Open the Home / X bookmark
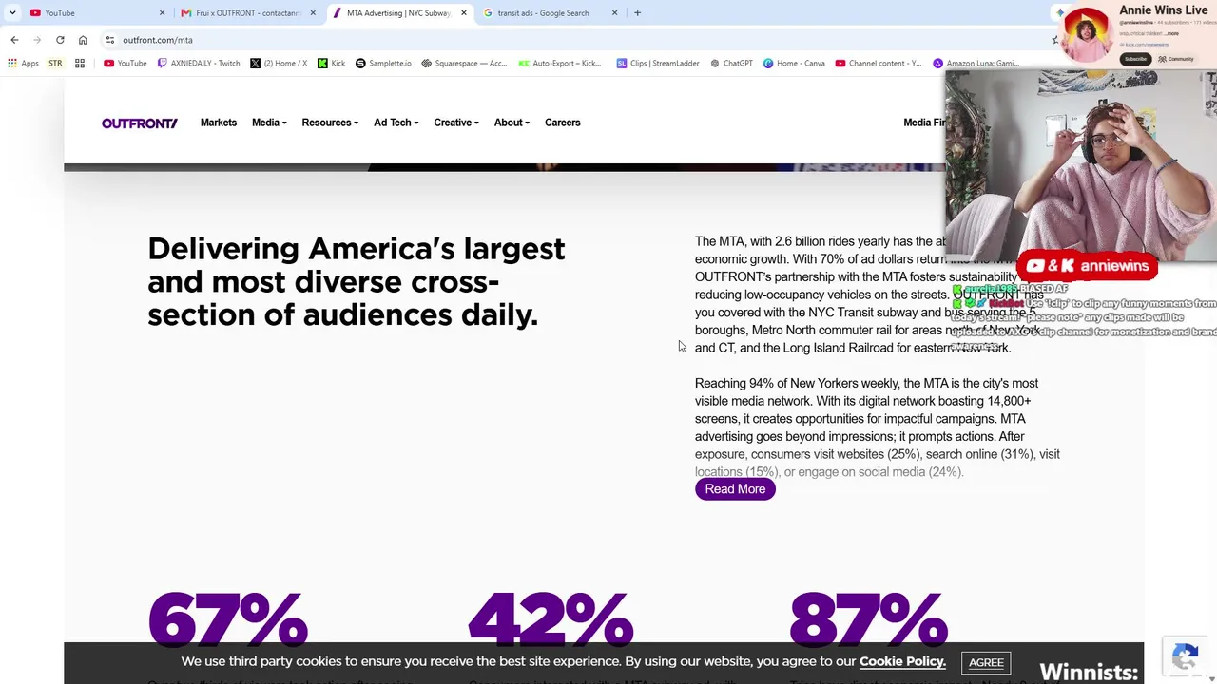 pos(279,64)
